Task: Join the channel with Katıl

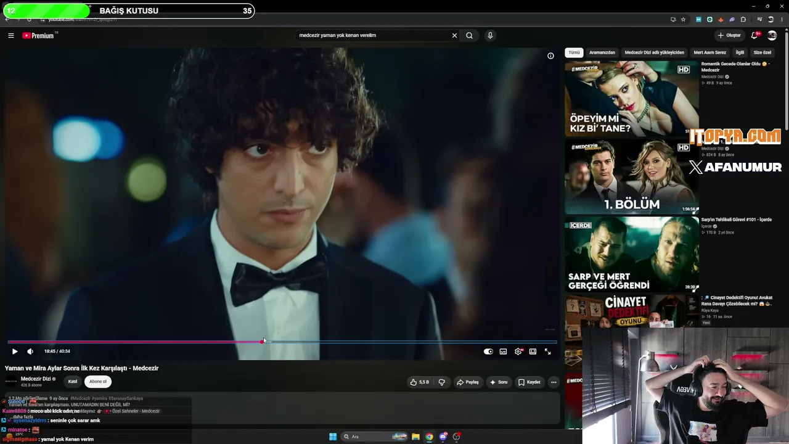Action: tap(73, 382)
